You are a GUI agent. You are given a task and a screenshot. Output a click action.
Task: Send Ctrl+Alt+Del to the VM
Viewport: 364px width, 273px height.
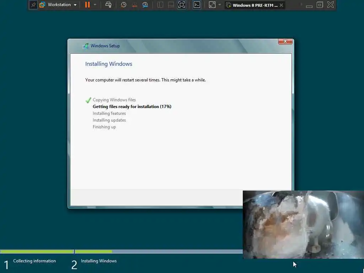108,5
